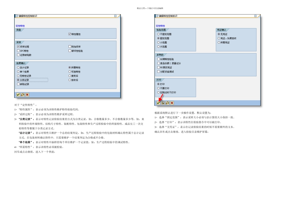
Task: Click the 多种的 group header
Action: point(160,55)
